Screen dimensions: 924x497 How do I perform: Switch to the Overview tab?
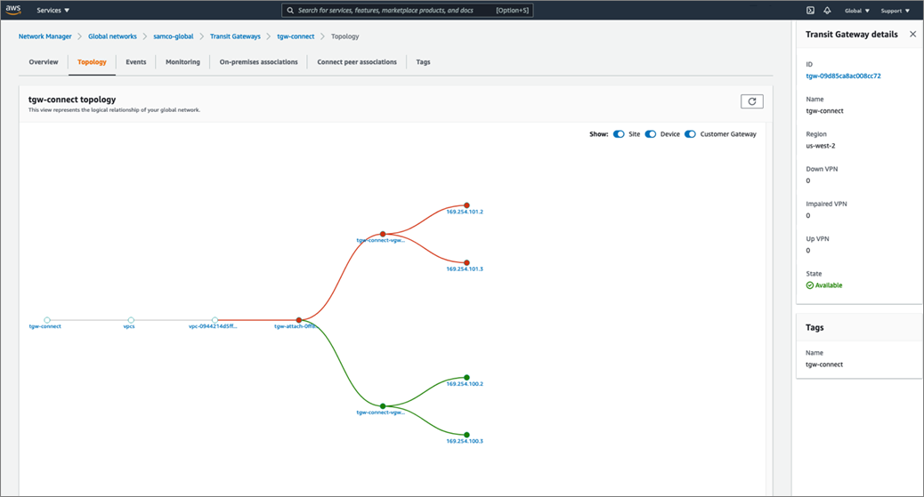pyautogui.click(x=44, y=62)
